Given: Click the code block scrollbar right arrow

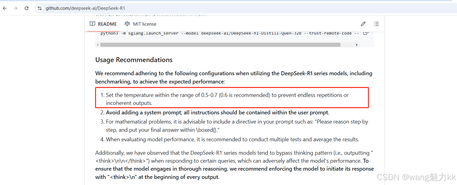Looking at the screenshot, I should 357,45.
